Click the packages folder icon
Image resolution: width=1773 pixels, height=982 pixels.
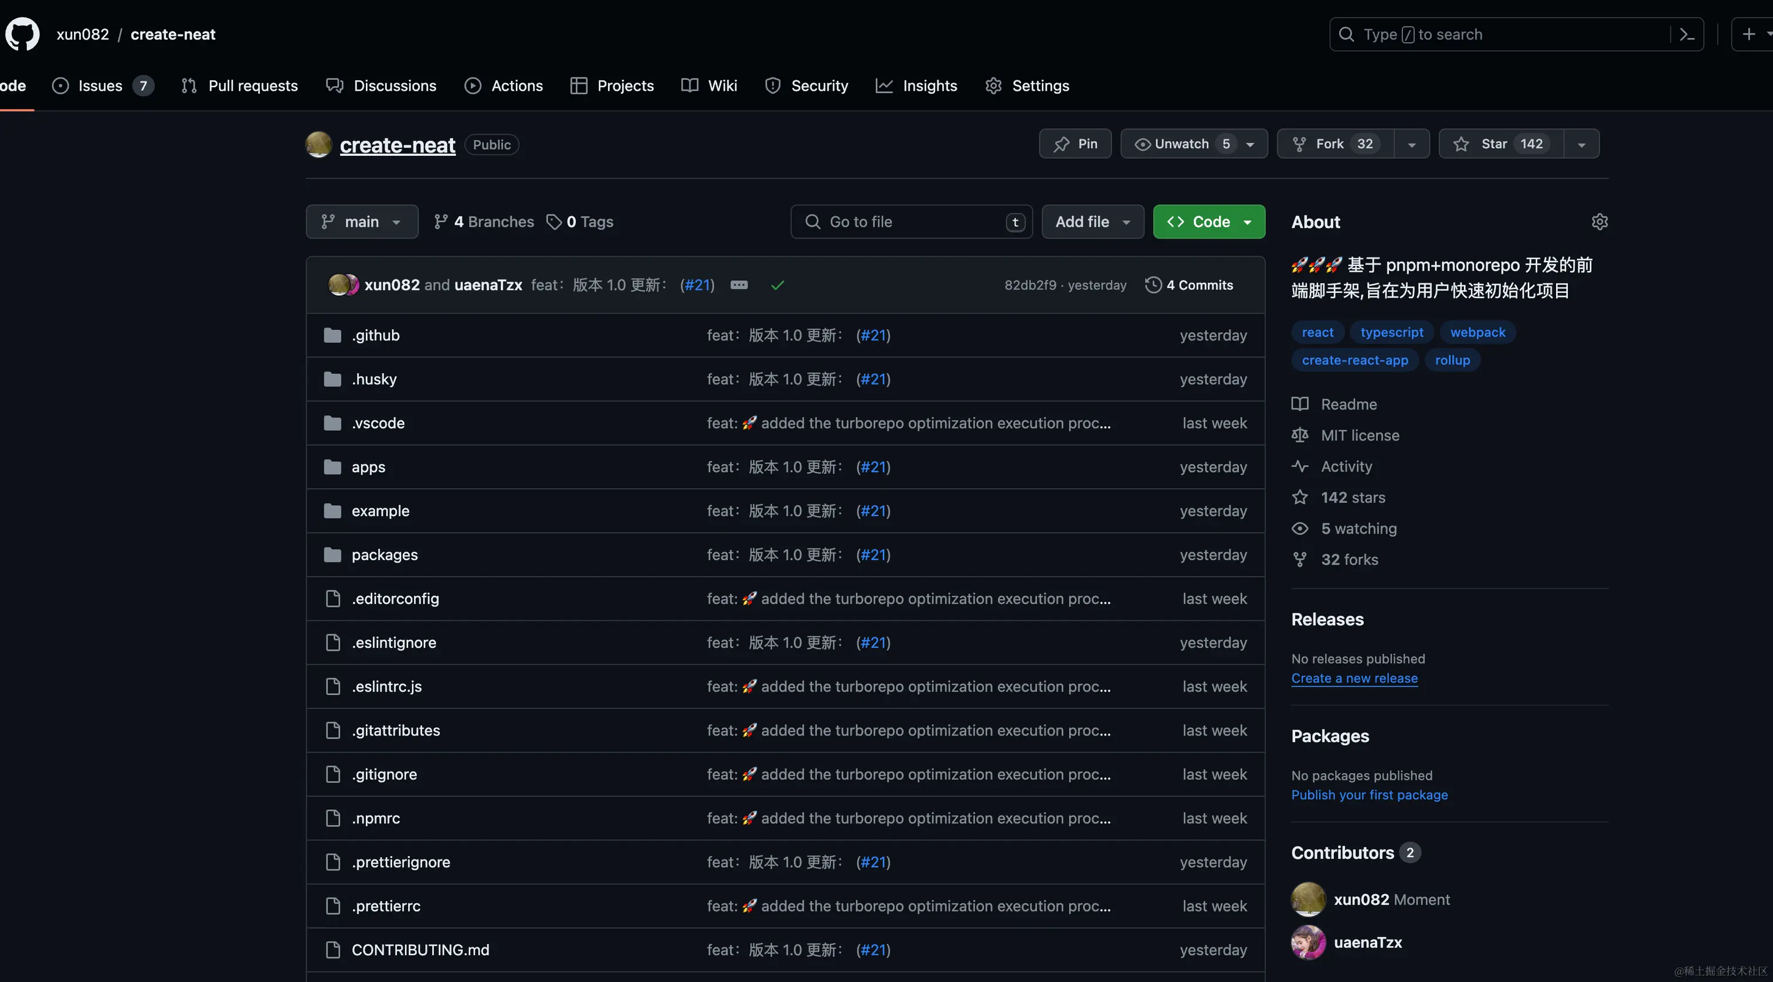(x=332, y=554)
